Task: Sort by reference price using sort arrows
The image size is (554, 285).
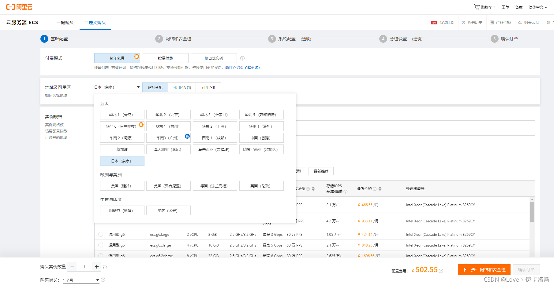Action: [380, 189]
